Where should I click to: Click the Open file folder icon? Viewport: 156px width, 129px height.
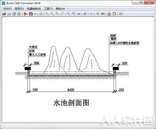tap(4, 14)
